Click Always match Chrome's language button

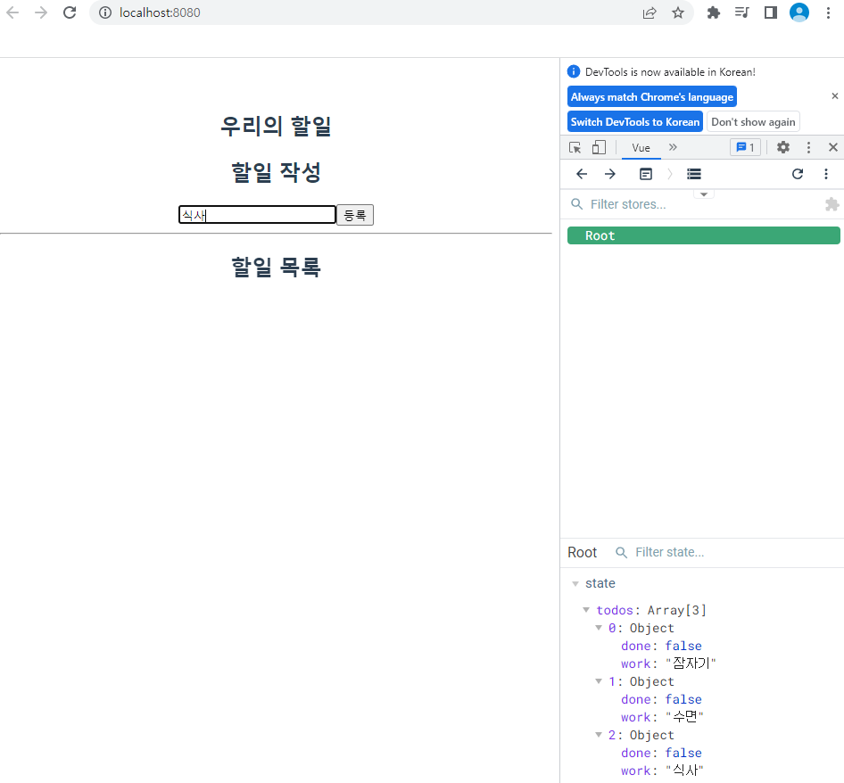pos(652,97)
